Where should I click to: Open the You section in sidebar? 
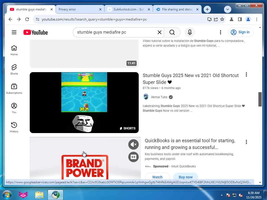(x=14, y=108)
